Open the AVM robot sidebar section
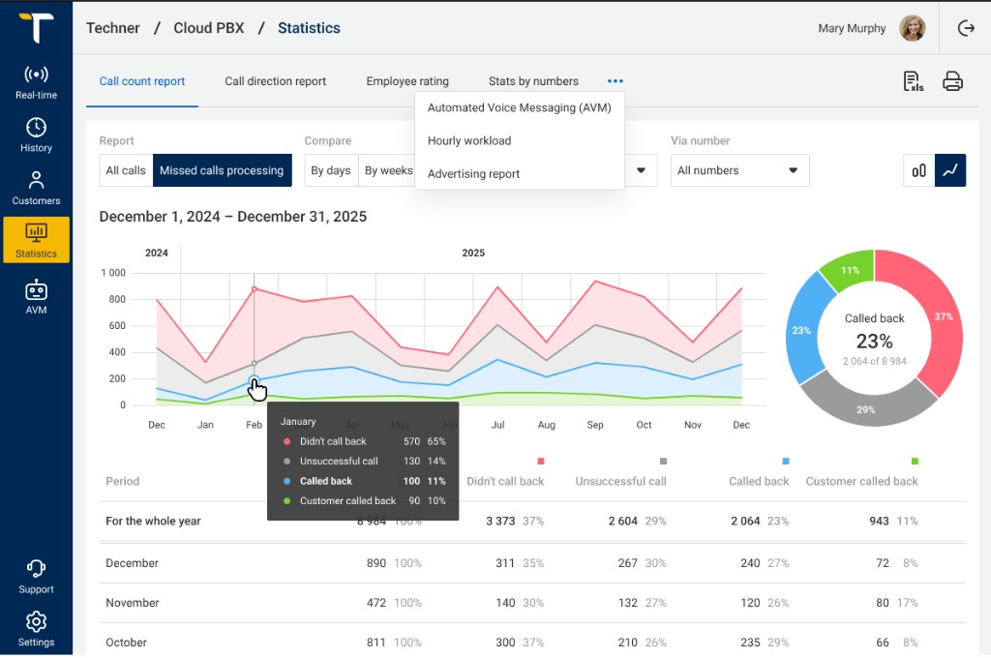Viewport: 991px width, 658px height. coord(36,296)
